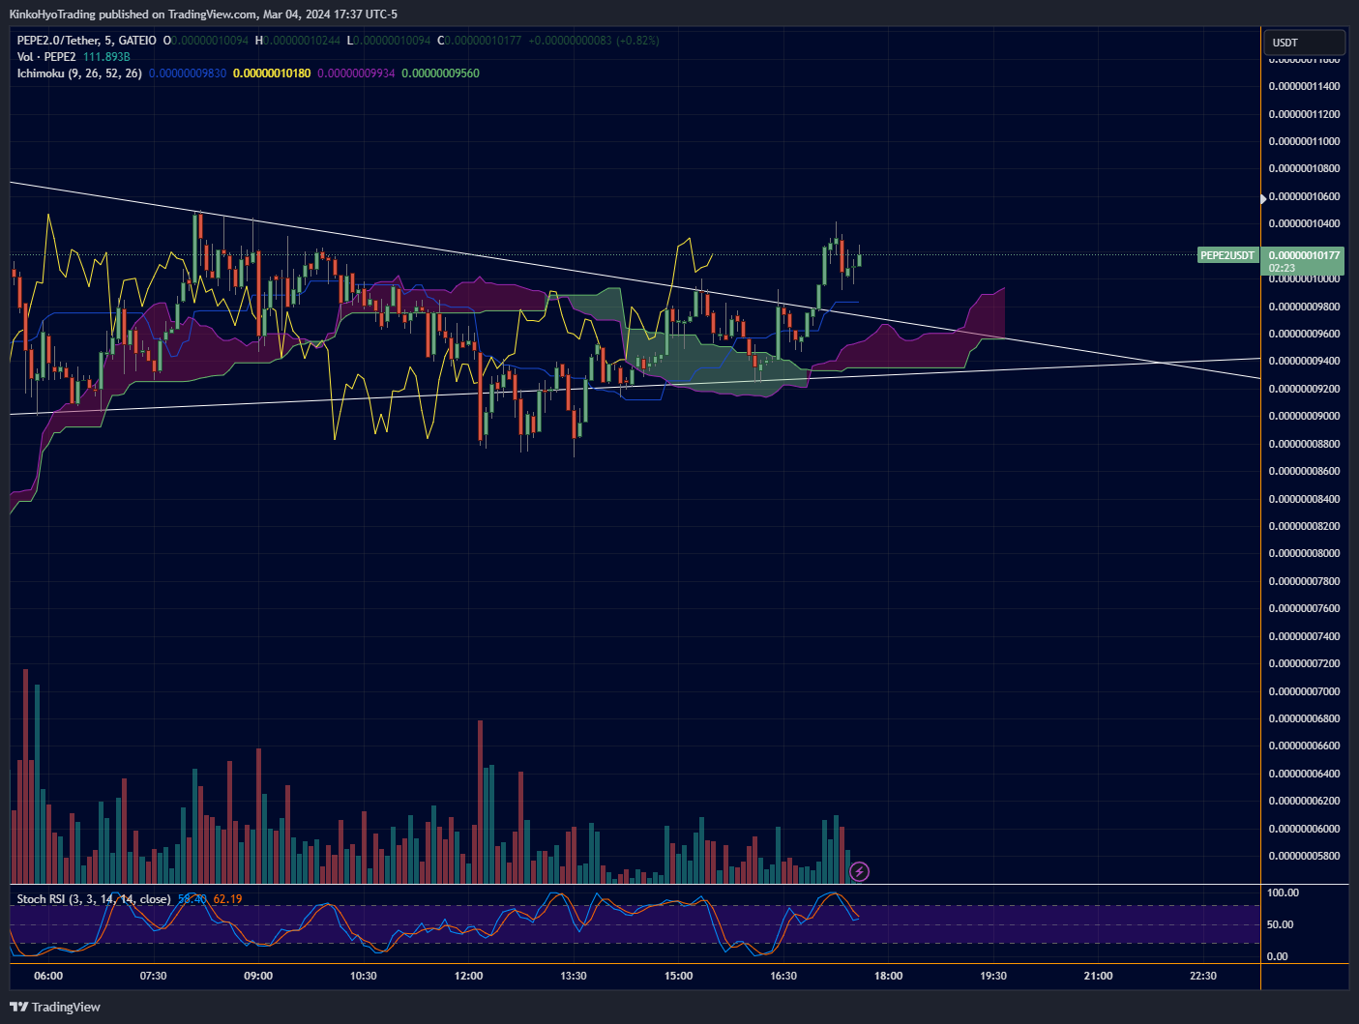Click the 18:00 time axis label

(x=888, y=976)
